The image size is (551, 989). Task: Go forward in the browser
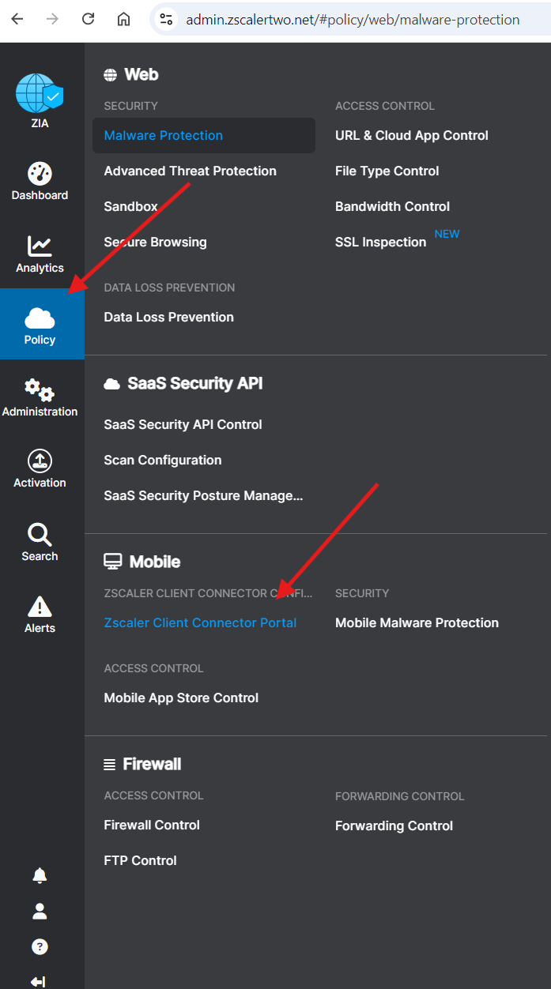53,19
